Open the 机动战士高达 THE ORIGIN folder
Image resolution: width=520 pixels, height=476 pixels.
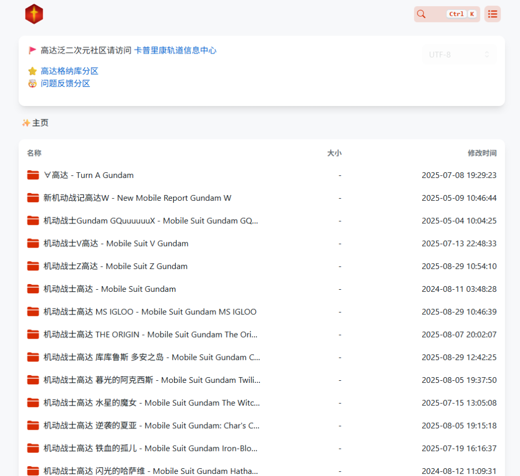click(150, 335)
